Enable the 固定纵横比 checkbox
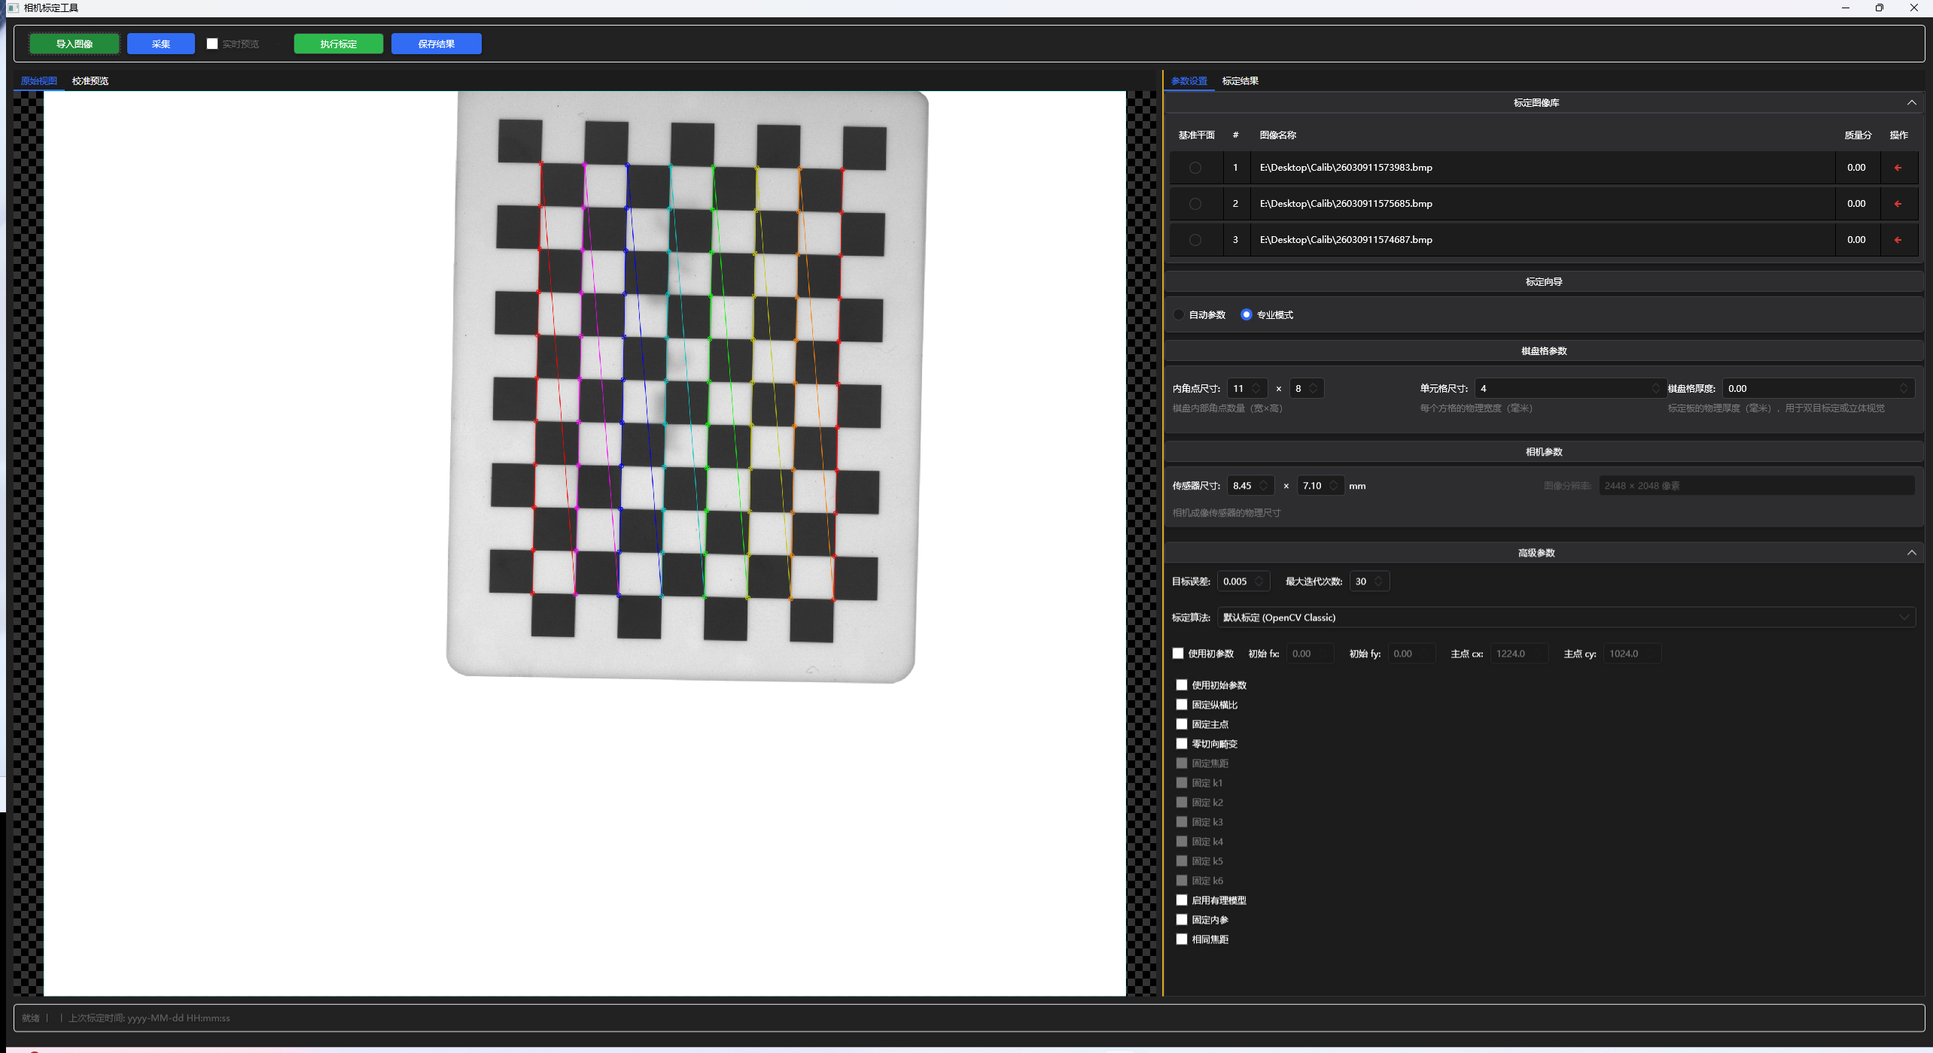 (1182, 705)
